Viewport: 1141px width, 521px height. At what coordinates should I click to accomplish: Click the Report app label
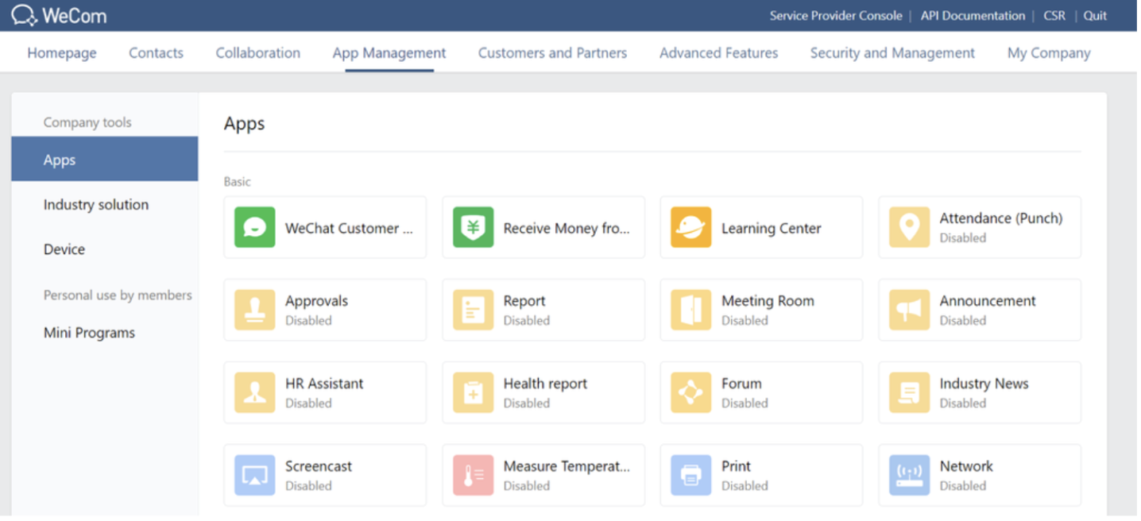pyautogui.click(x=524, y=301)
